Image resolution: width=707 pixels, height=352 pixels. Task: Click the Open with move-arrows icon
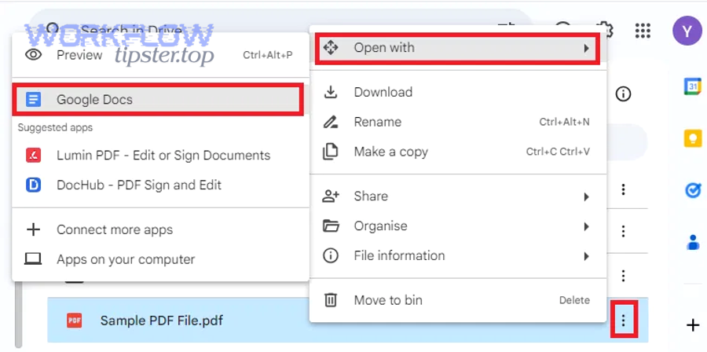331,47
